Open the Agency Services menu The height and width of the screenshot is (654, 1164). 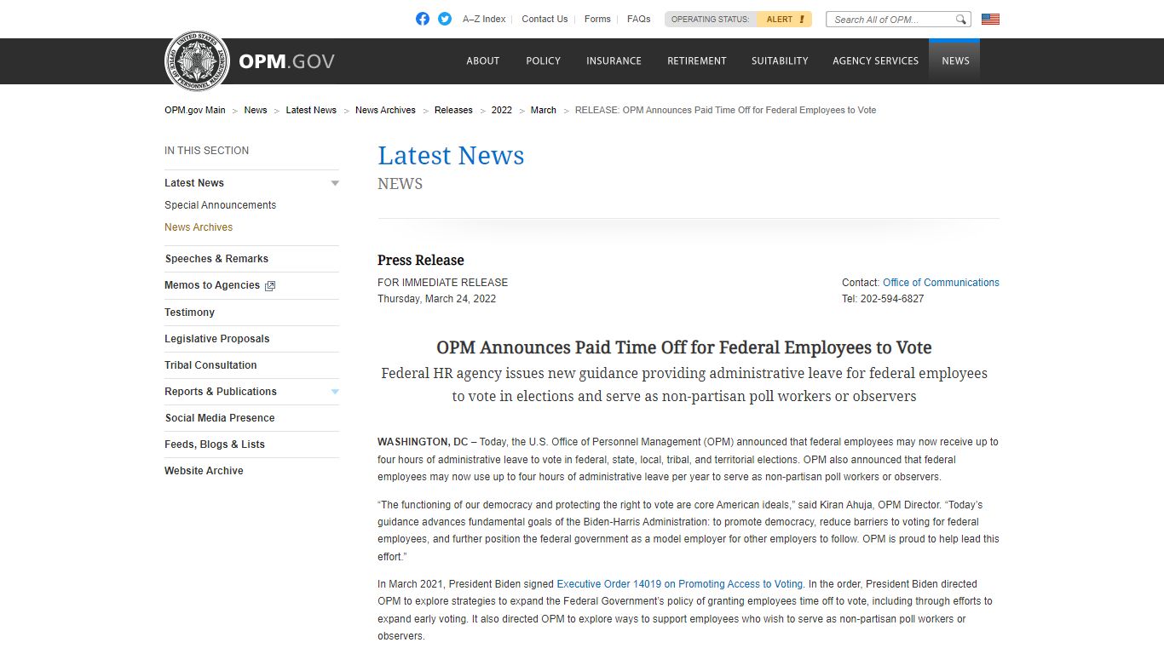[875, 60]
